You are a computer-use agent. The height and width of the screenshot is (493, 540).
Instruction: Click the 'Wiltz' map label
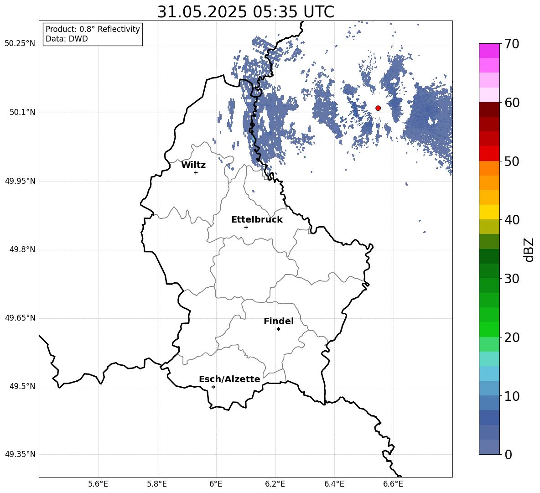(x=193, y=165)
